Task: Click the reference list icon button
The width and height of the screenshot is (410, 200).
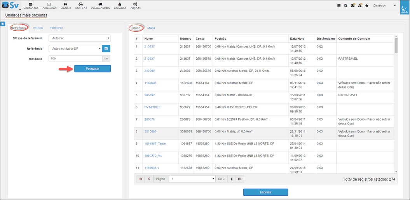Action: [106, 48]
